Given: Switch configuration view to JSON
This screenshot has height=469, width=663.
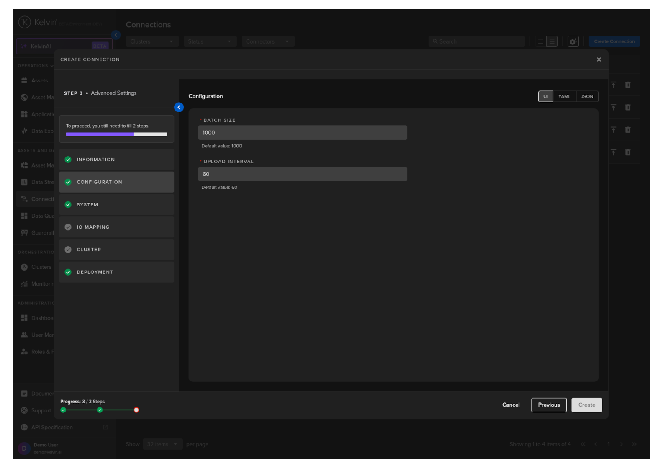Looking at the screenshot, I should (x=586, y=96).
